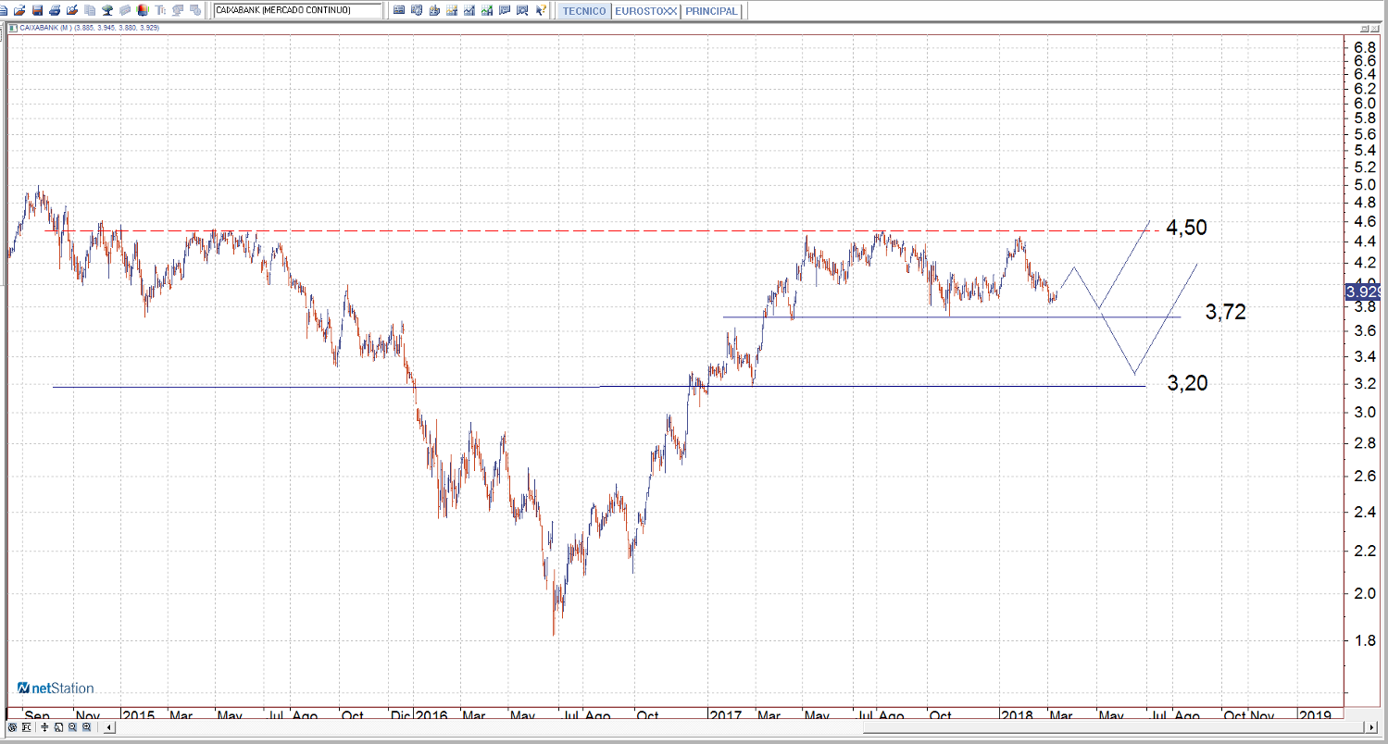The width and height of the screenshot is (1388, 744).
Task: Save the chart with the floppy disk icon
Action: click(37, 10)
